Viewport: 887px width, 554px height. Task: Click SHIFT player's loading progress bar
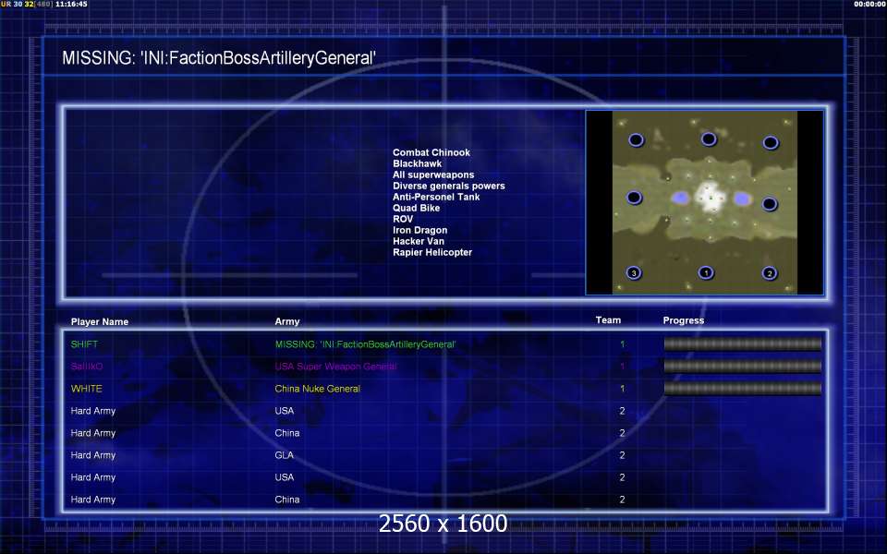point(742,343)
